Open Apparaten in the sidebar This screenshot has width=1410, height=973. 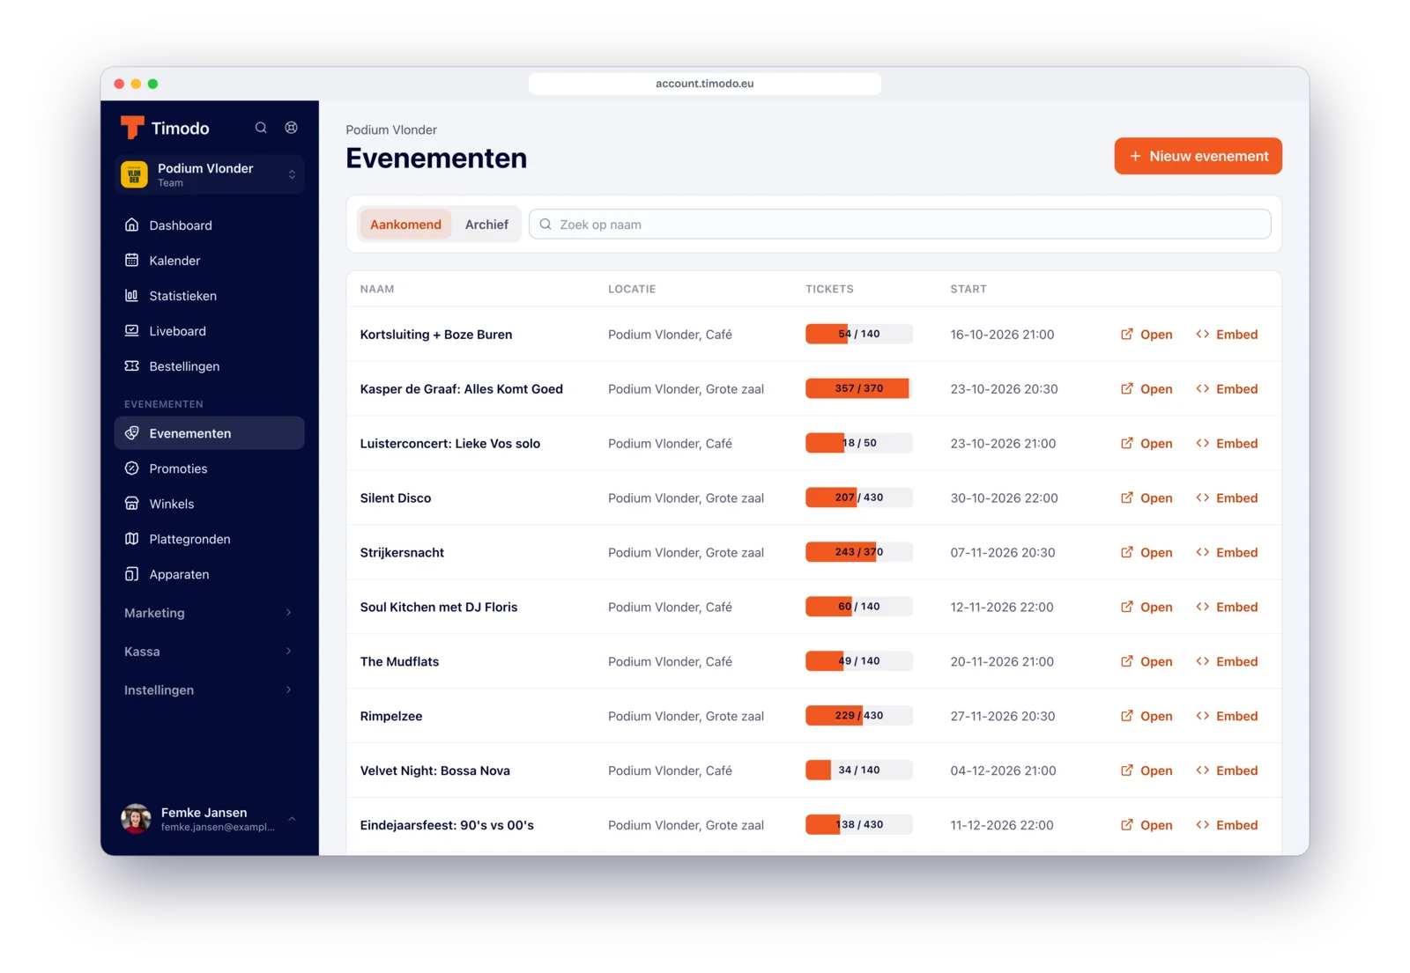pos(209,574)
